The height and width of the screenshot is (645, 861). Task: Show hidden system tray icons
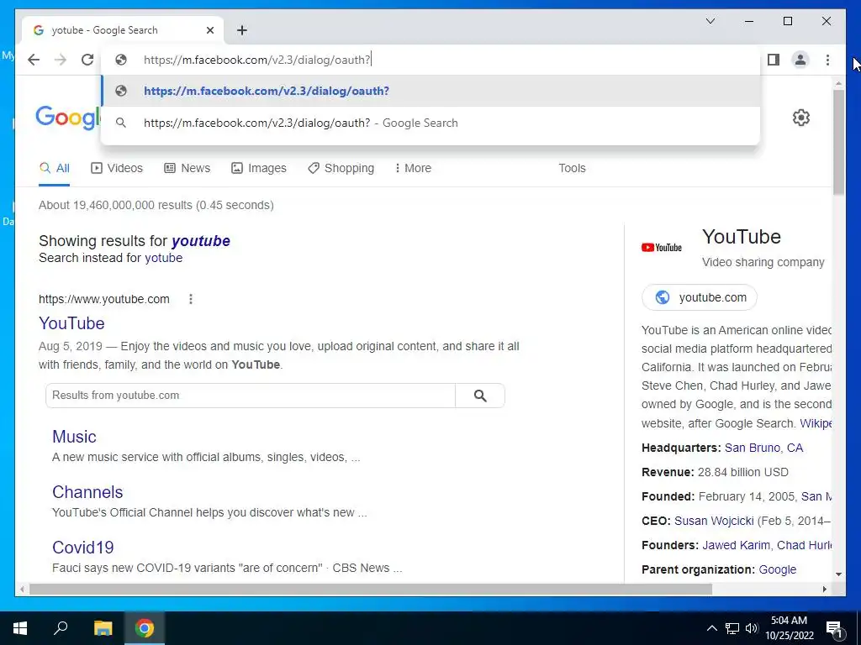click(711, 628)
